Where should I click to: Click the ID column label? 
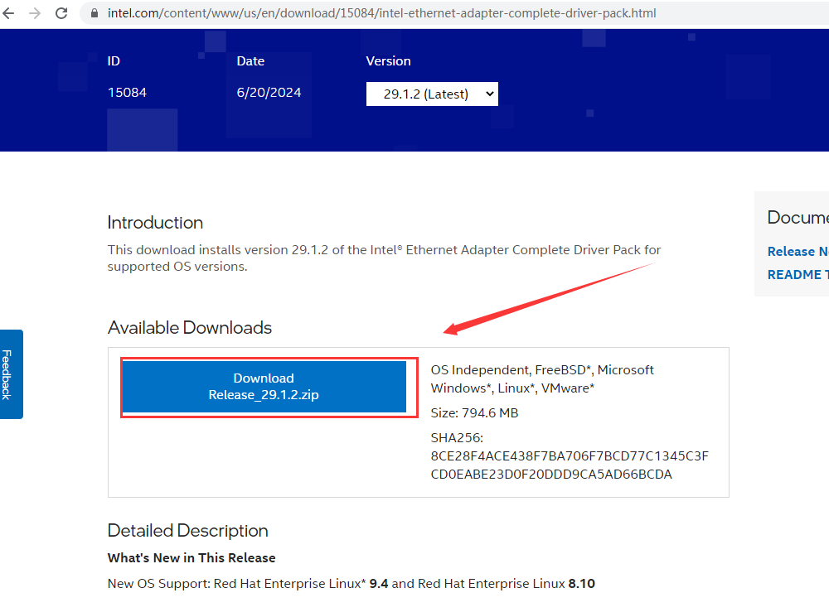114,61
